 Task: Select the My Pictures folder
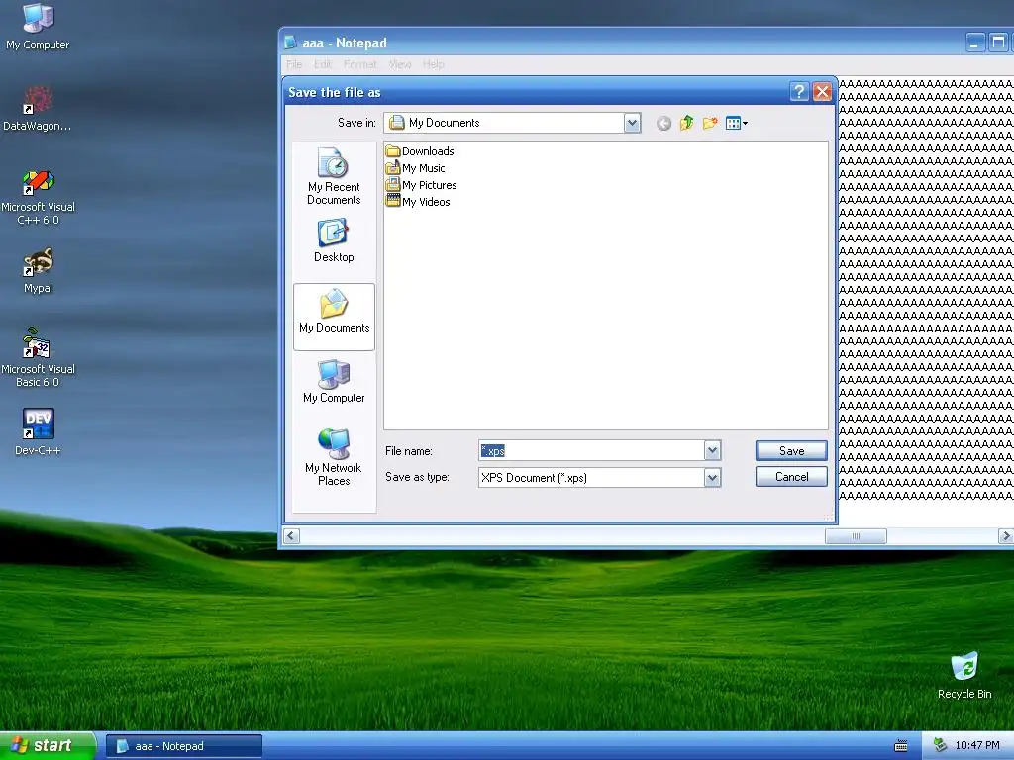pyautogui.click(x=421, y=185)
